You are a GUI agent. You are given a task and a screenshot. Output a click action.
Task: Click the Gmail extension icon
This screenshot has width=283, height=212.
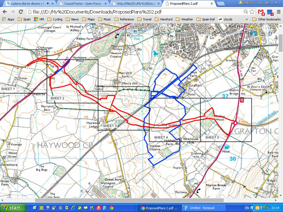pyautogui.click(x=260, y=11)
